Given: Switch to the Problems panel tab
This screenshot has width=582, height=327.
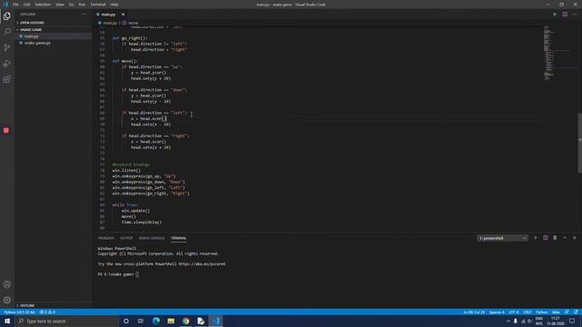Looking at the screenshot, I should 106,238.
